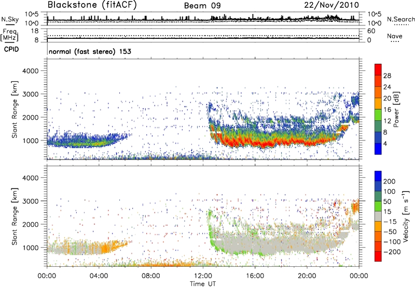Screen dimensions: 415x287
Task: Click the 'Freq. [MHz]' axis label
Action: pyautogui.click(x=10, y=35)
